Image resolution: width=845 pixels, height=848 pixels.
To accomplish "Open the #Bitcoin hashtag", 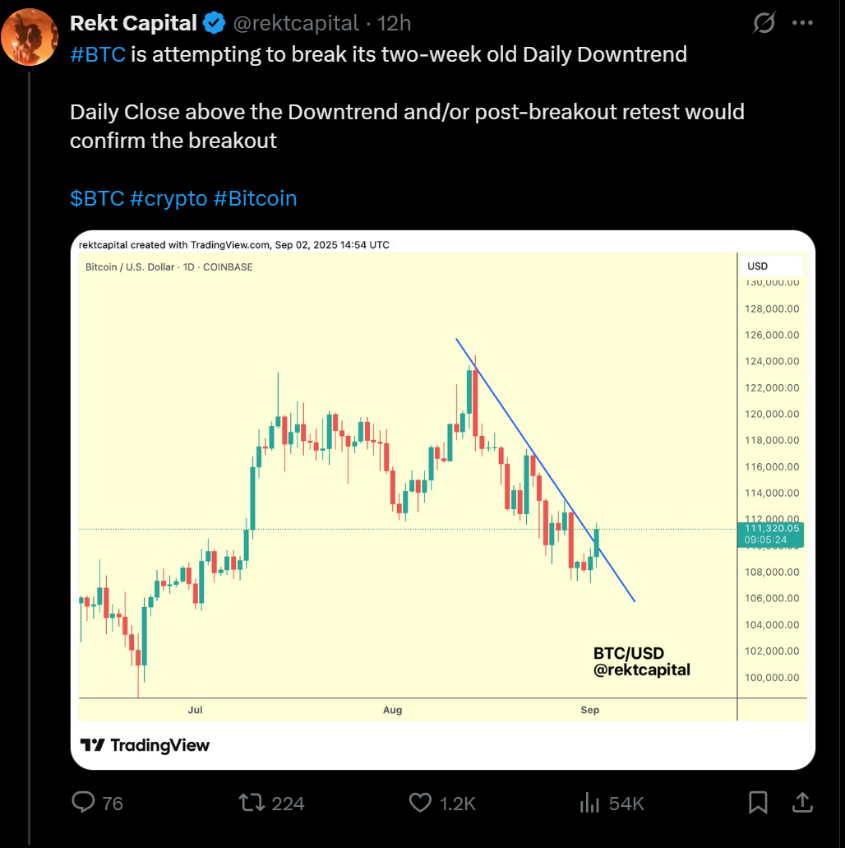I will [x=255, y=198].
